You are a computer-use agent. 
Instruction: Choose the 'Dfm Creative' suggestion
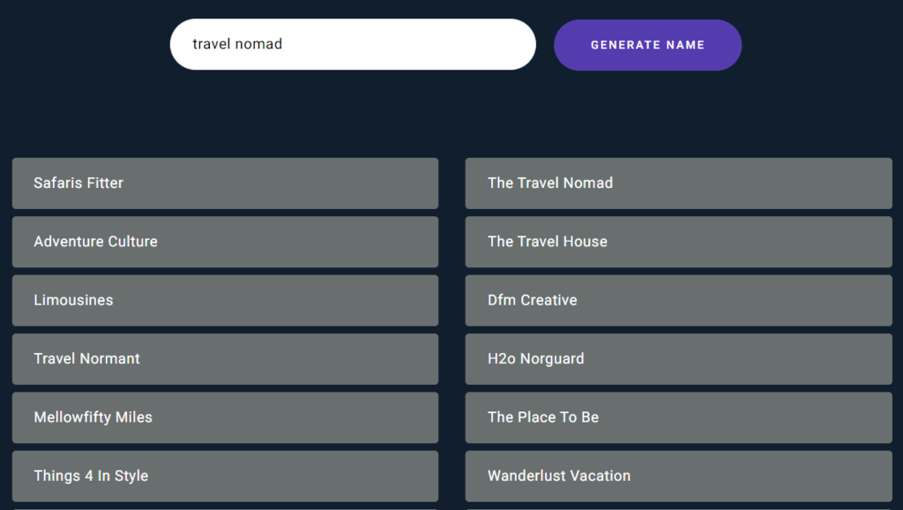pyautogui.click(x=678, y=300)
